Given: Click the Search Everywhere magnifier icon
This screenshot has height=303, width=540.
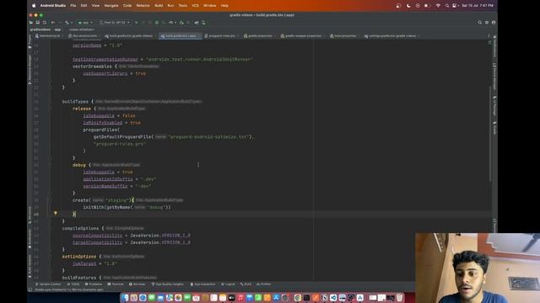Looking at the screenshot, I should pos(480,23).
